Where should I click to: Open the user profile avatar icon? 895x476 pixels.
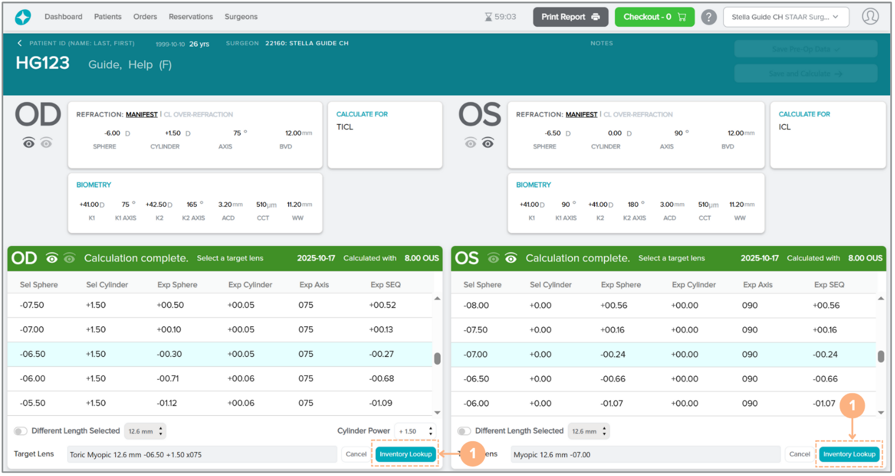coord(870,17)
